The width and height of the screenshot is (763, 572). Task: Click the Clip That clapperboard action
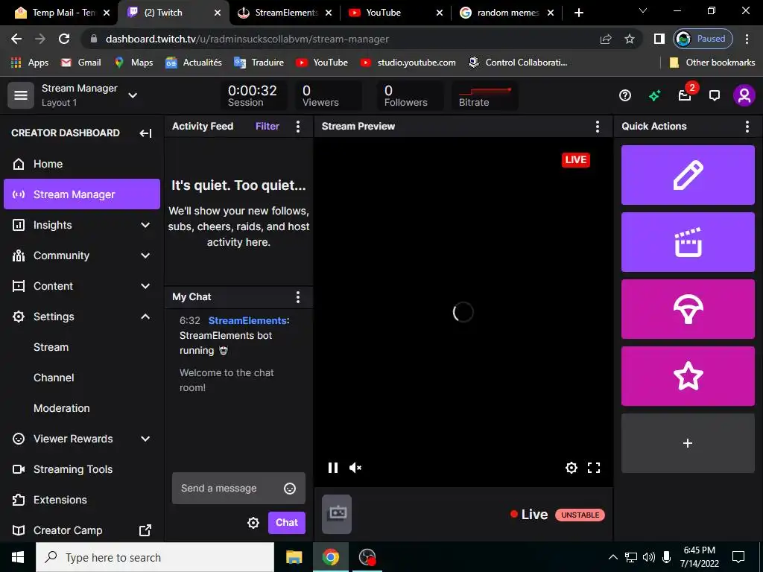click(x=688, y=242)
